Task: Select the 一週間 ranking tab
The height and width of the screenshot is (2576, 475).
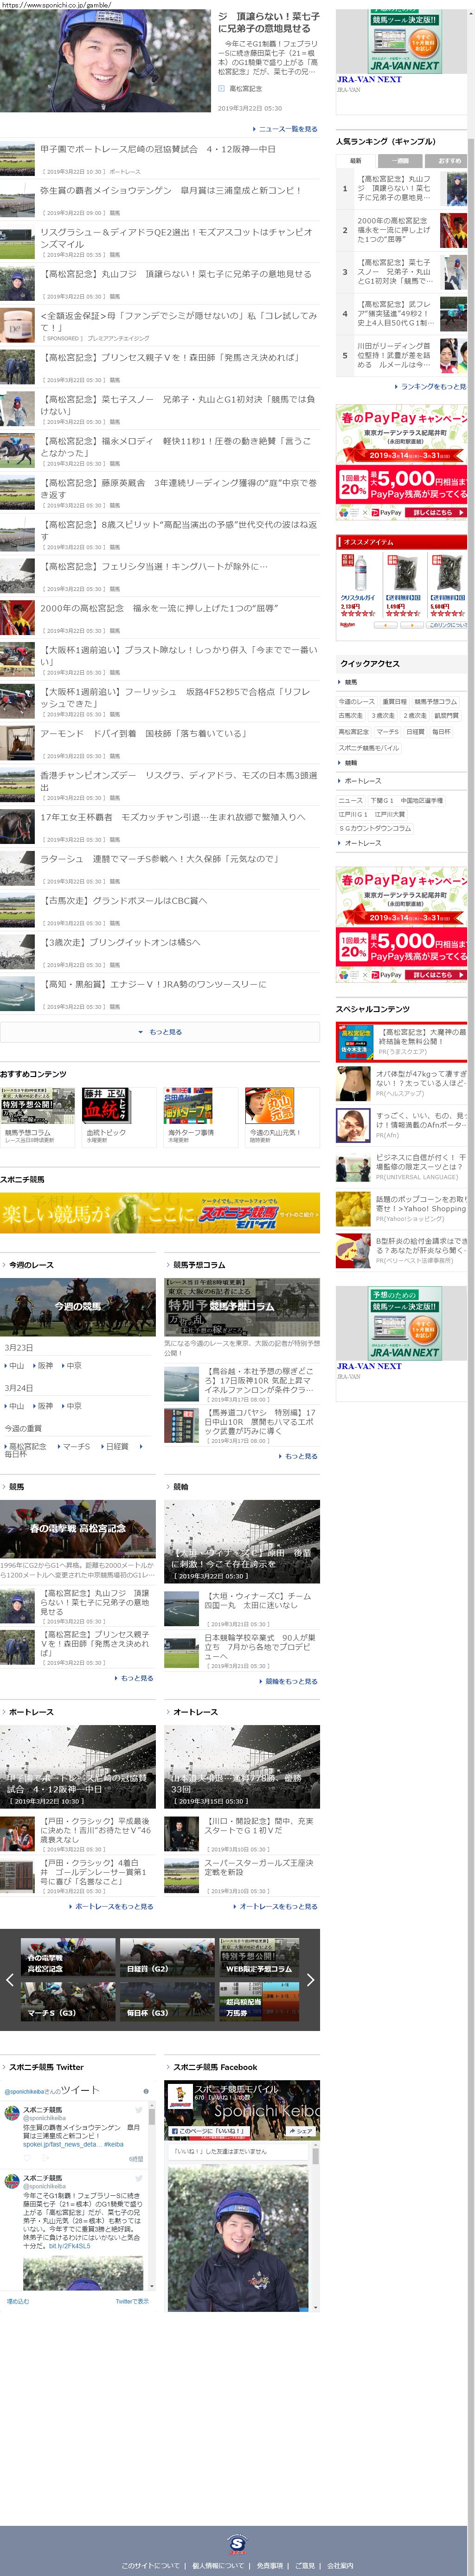Action: pyautogui.click(x=400, y=160)
